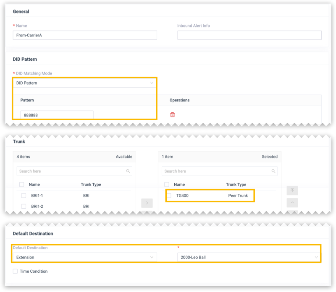This screenshot has width=336, height=292.
Task: Open the Default Destination type dropdown
Action: [x=84, y=257]
